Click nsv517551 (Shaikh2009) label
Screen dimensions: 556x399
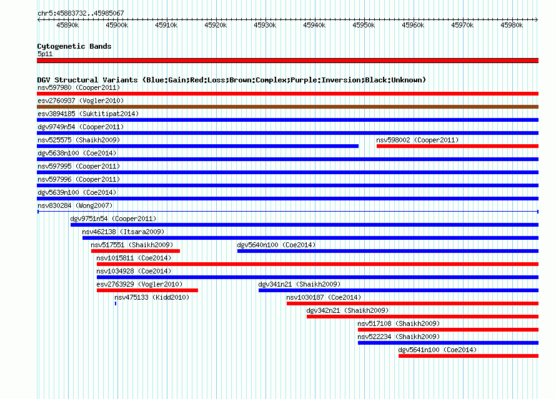[132, 245]
